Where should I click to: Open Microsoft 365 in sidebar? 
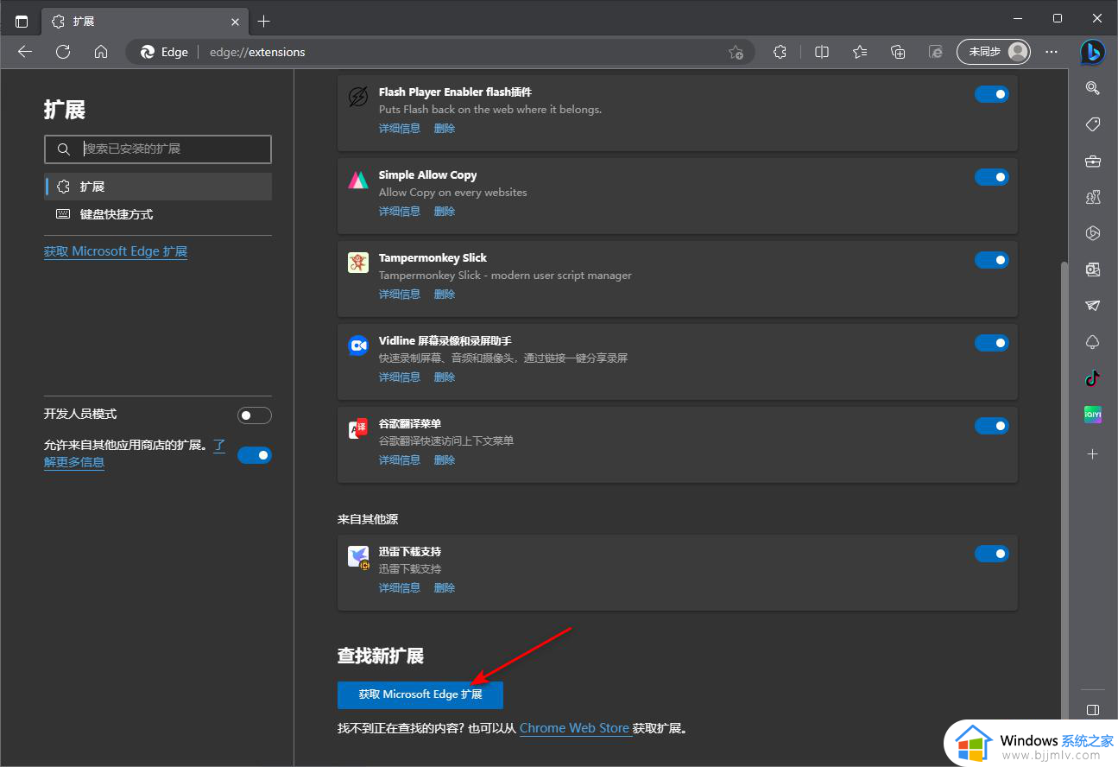point(1093,233)
